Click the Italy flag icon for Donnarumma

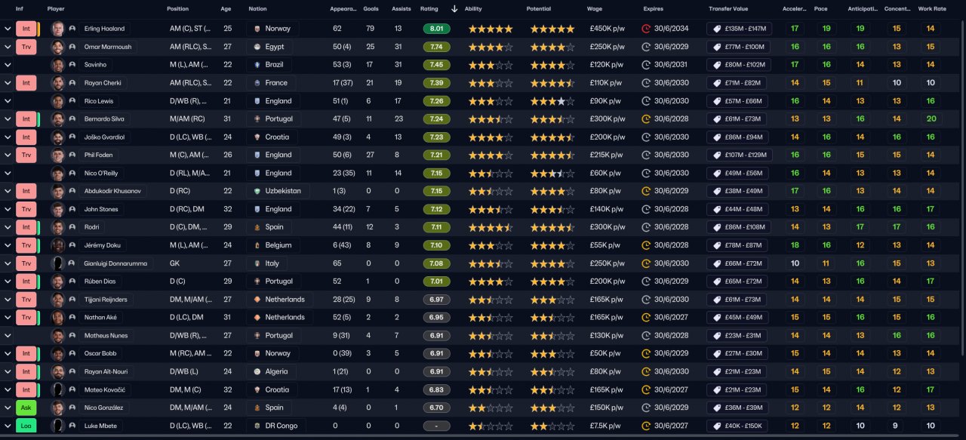coord(258,263)
